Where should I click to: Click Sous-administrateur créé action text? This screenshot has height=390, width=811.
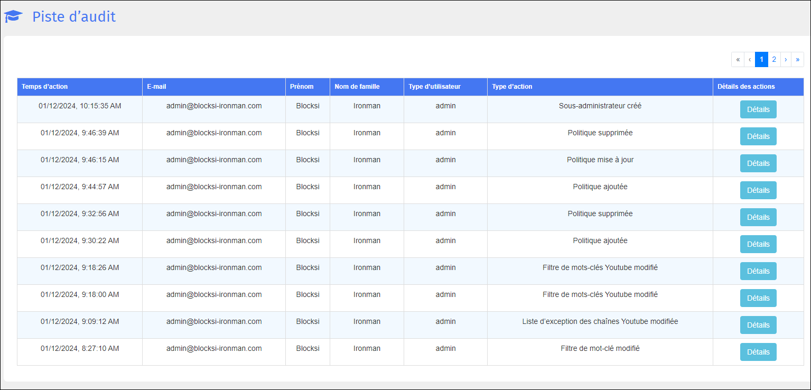pos(600,106)
